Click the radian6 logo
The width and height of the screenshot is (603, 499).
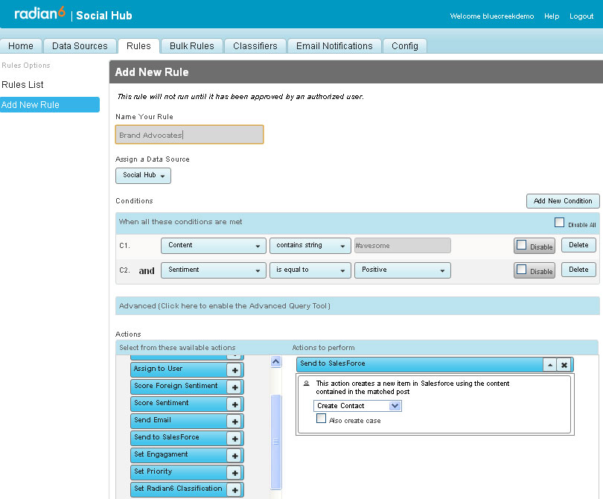click(x=39, y=13)
